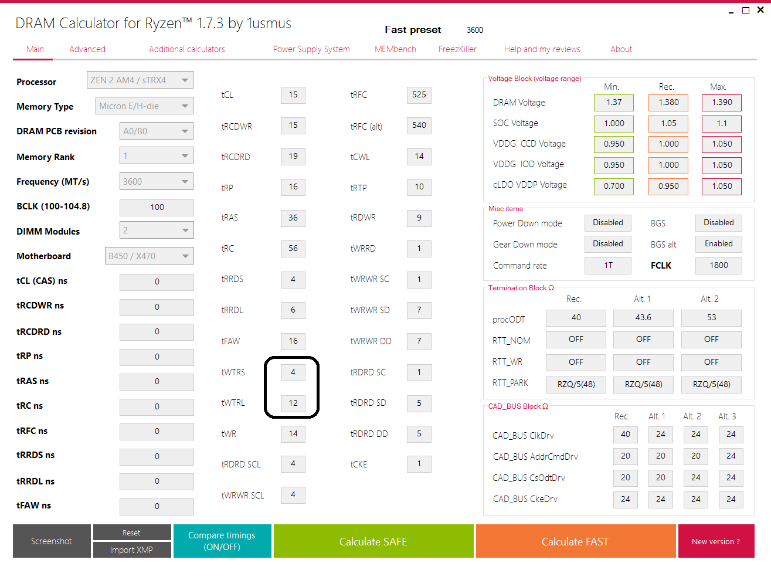Click the BCLK input field
Image resolution: width=771 pixels, height=580 pixels.
click(157, 208)
